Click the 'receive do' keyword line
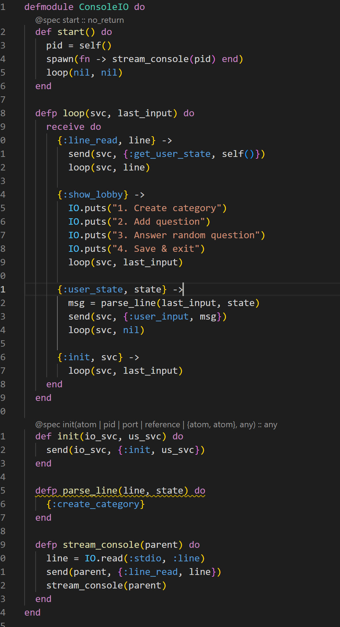The image size is (340, 627). [73, 127]
